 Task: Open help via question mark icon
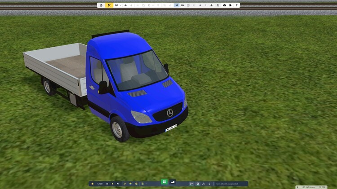click(x=237, y=5)
